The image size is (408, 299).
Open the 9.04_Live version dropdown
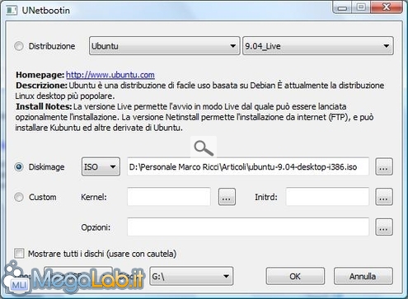(x=317, y=46)
